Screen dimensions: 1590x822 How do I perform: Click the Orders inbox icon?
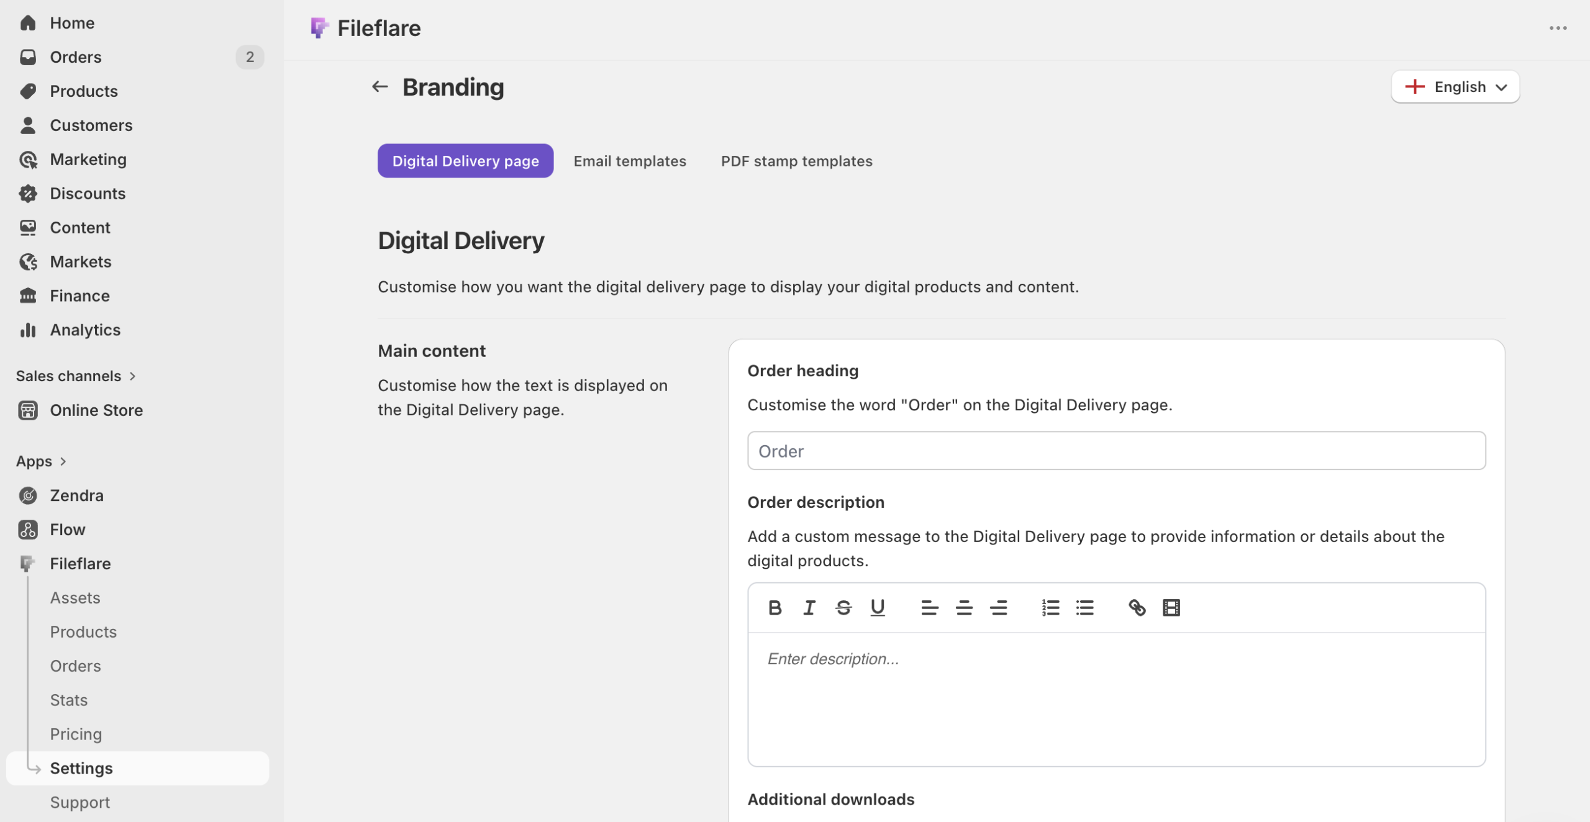[x=28, y=57]
